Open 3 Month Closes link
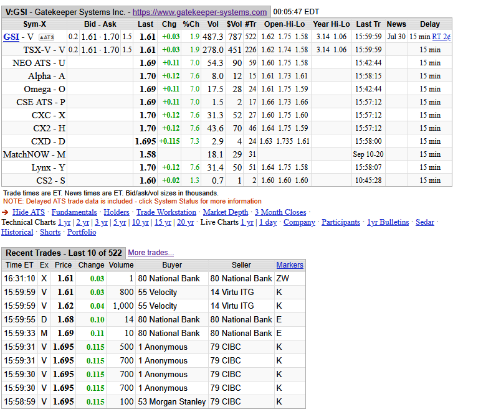Image resolution: width=501 pixels, height=412 pixels. click(280, 212)
